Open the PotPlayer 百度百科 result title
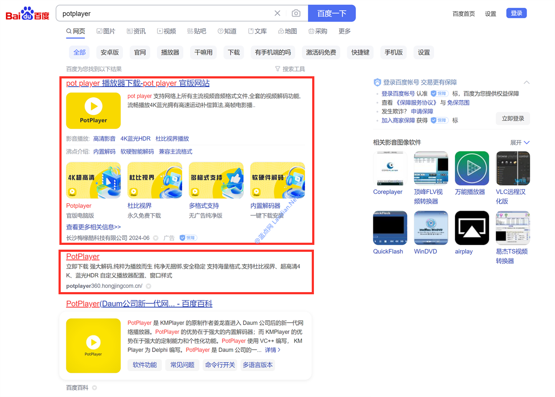 coord(139,304)
